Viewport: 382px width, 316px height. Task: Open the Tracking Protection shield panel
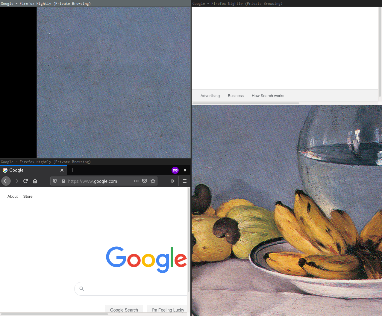point(55,181)
